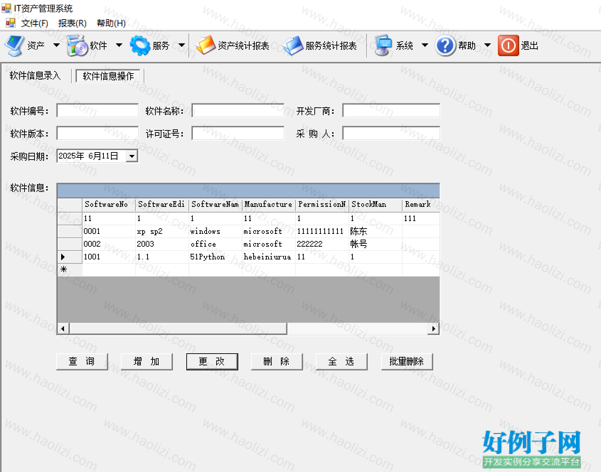Focus the 软件版本 input field
The image size is (601, 472).
(x=97, y=133)
